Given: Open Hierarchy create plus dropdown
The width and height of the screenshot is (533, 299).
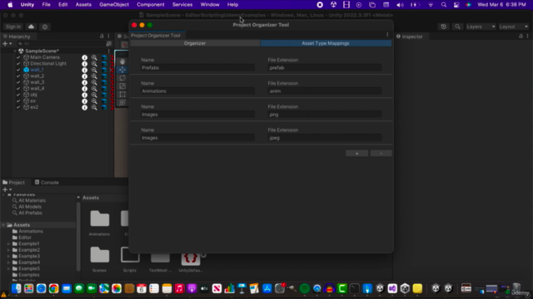Looking at the screenshot, I should click(7, 44).
